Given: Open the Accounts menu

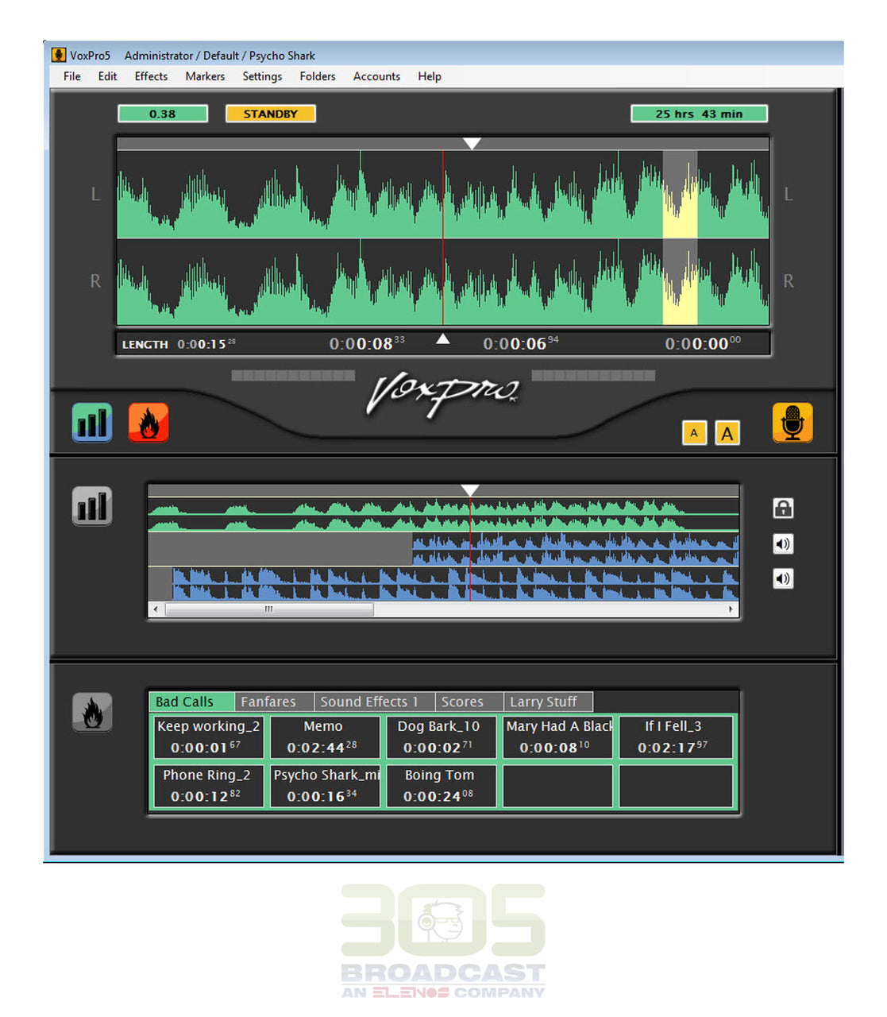Looking at the screenshot, I should [x=376, y=76].
